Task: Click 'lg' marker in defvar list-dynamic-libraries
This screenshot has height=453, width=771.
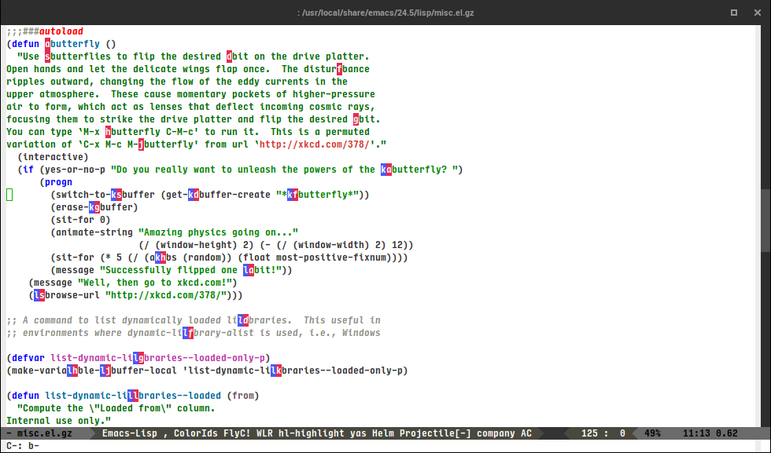Action: (138, 358)
